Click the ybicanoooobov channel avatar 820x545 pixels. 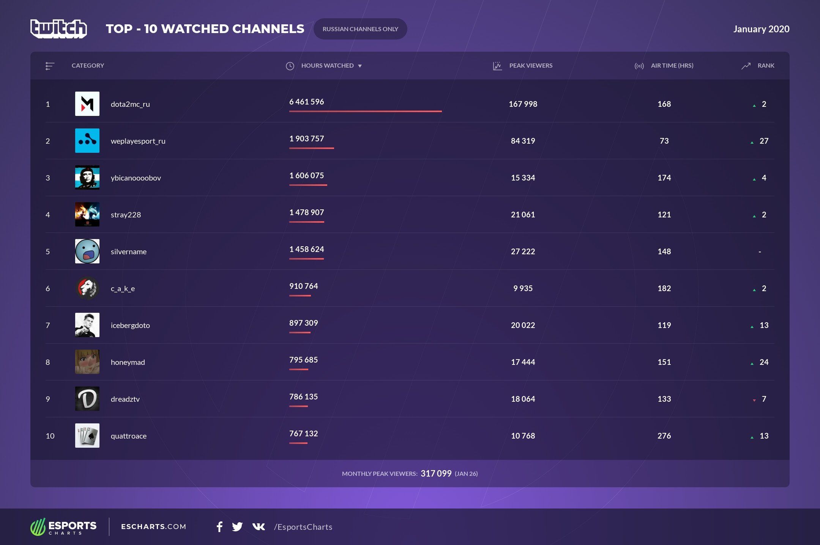pyautogui.click(x=87, y=177)
